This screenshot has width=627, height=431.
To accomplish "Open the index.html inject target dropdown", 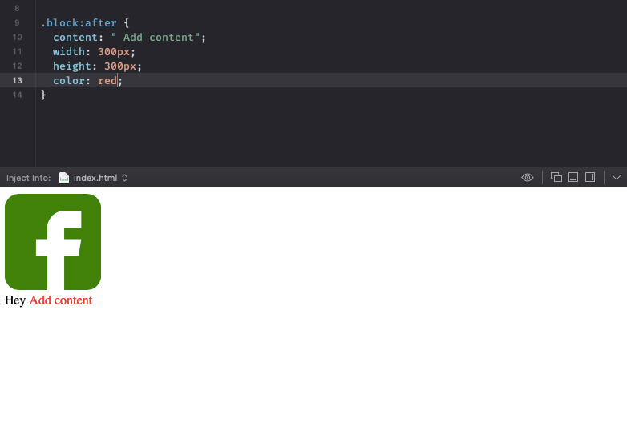I will point(93,178).
